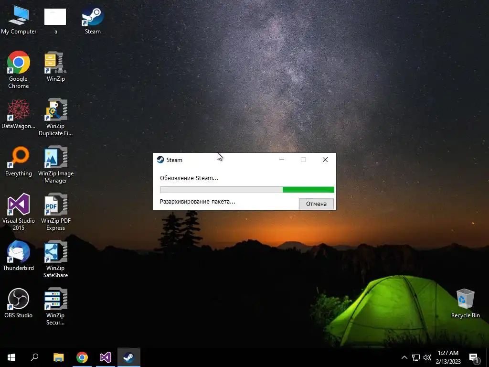
Task: Select the WinZip Image Manager shortcut
Action: pyautogui.click(x=55, y=165)
